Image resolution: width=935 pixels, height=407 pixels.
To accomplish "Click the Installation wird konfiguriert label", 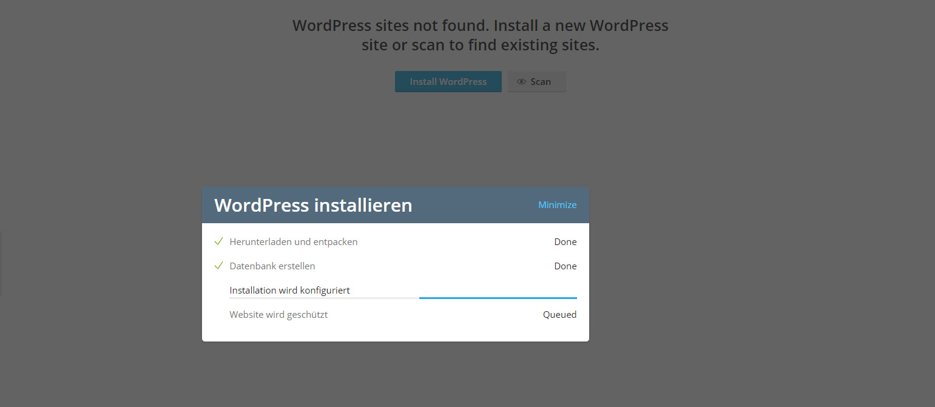I will point(289,290).
